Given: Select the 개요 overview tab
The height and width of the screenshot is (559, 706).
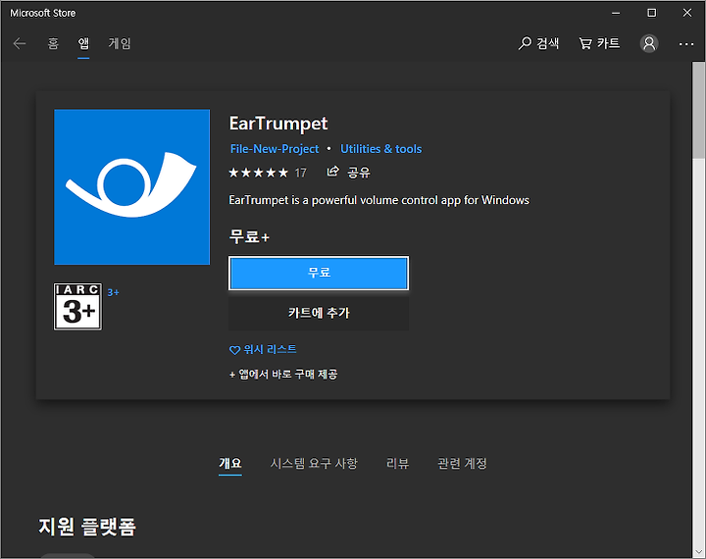Looking at the screenshot, I should [x=230, y=463].
